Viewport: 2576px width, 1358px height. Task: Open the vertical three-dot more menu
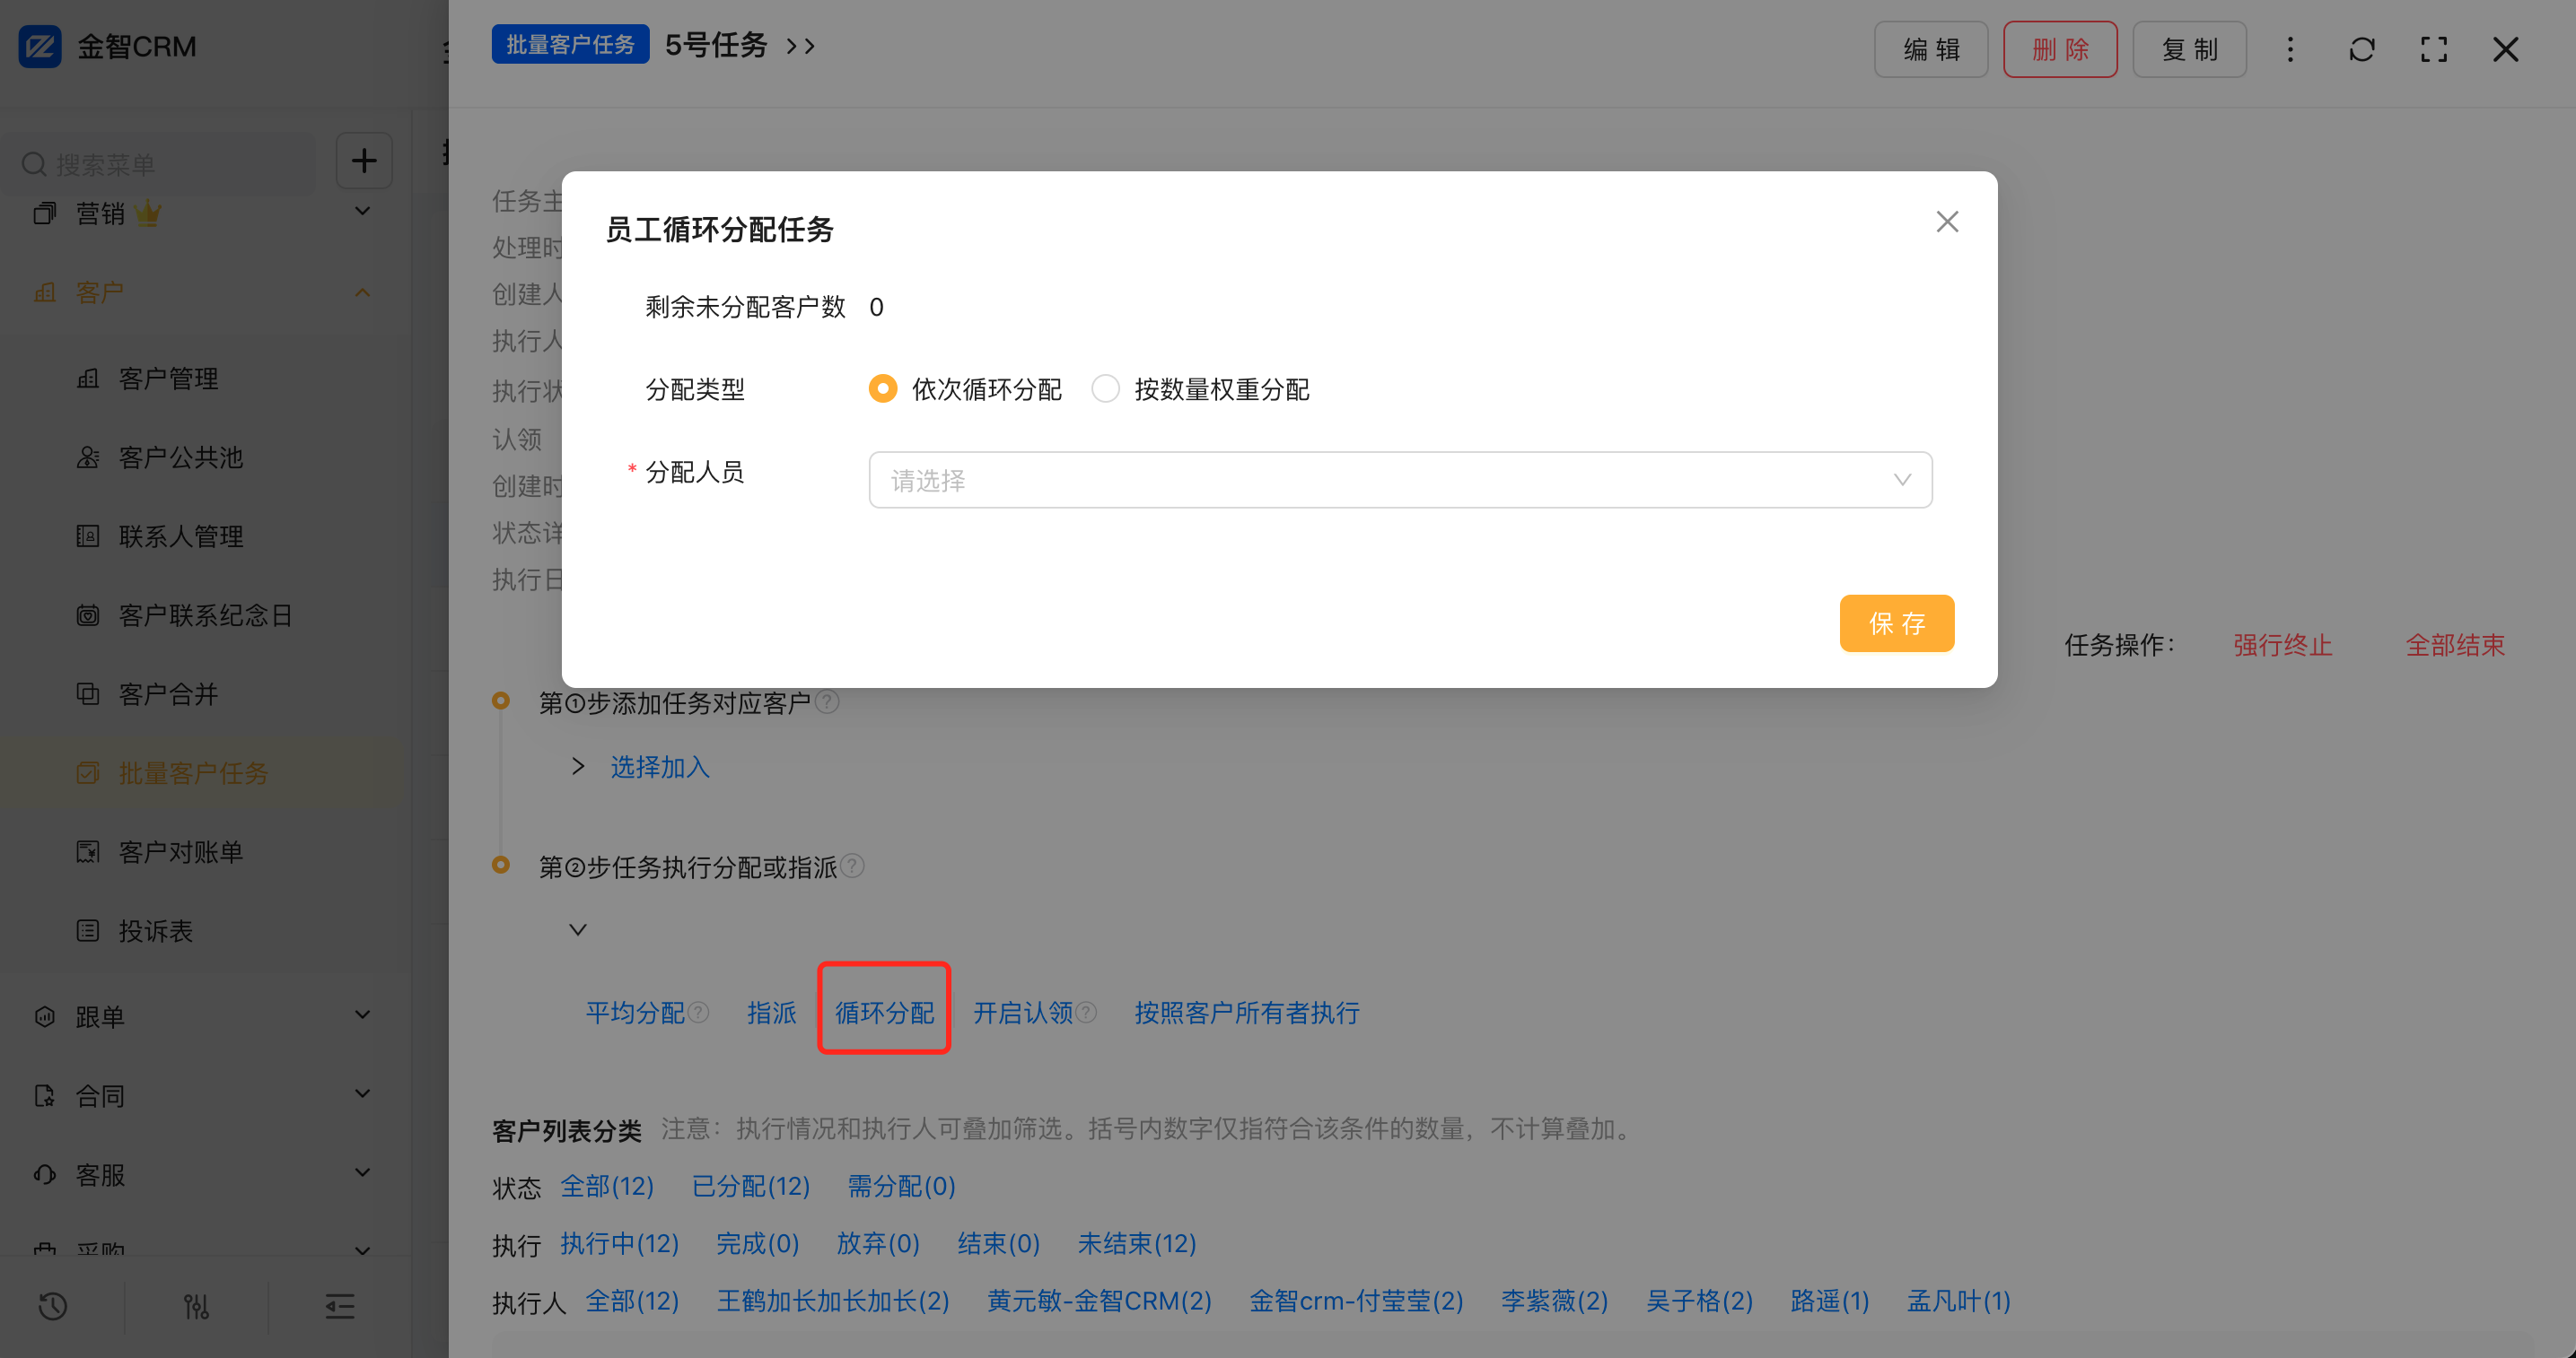point(2290,49)
